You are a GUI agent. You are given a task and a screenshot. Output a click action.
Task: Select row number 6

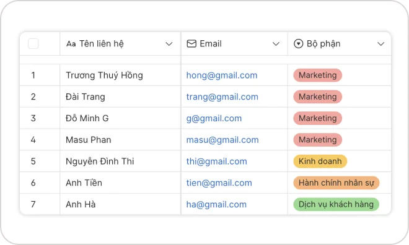pos(33,183)
